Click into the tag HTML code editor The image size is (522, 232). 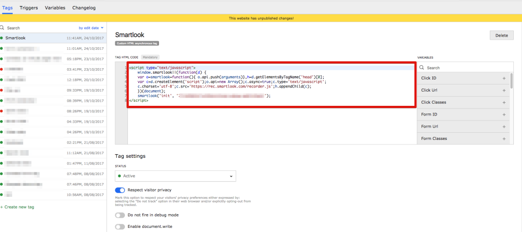click(265, 103)
